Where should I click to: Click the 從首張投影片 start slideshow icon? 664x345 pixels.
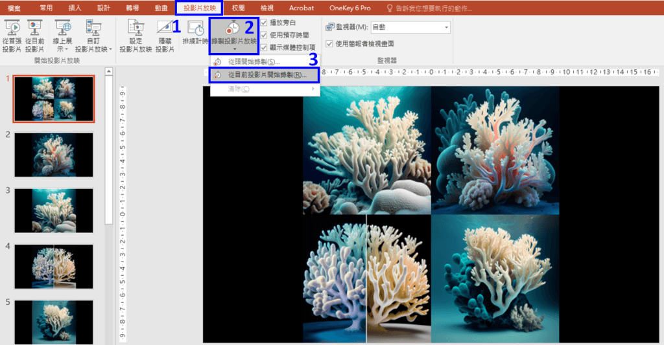pyautogui.click(x=12, y=27)
